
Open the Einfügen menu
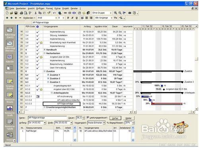click(x=40, y=8)
